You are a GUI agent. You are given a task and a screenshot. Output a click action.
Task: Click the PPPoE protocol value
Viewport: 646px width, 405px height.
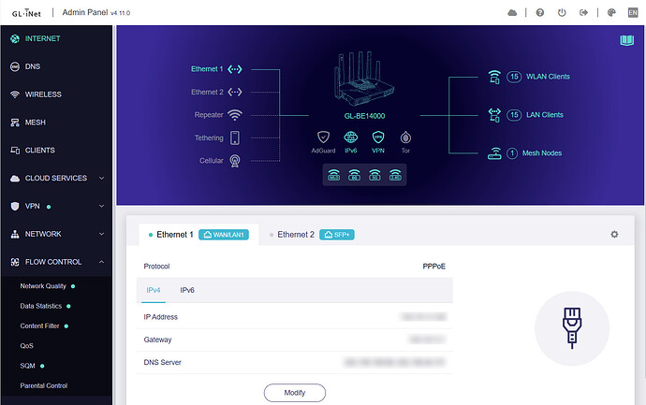coord(433,267)
